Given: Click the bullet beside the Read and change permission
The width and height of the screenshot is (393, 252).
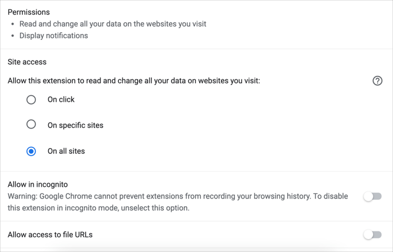Looking at the screenshot, I should pyautogui.click(x=13, y=24).
